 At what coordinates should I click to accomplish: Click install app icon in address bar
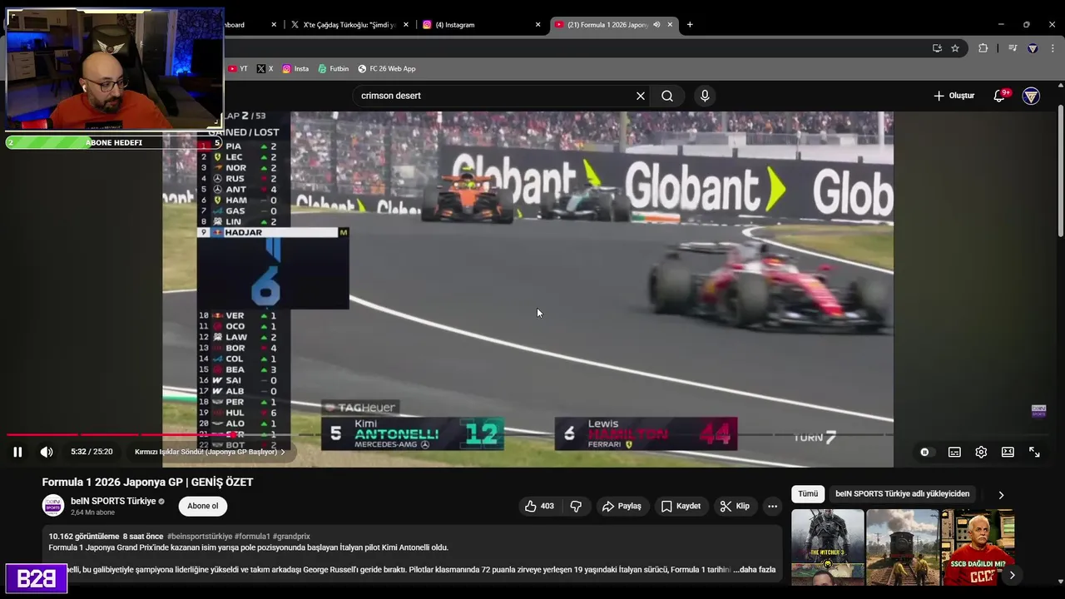[x=937, y=48]
